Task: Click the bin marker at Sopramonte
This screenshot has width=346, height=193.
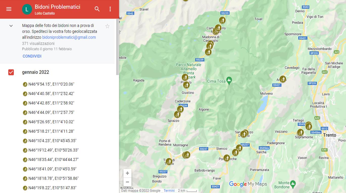Action: (x=300, y=132)
